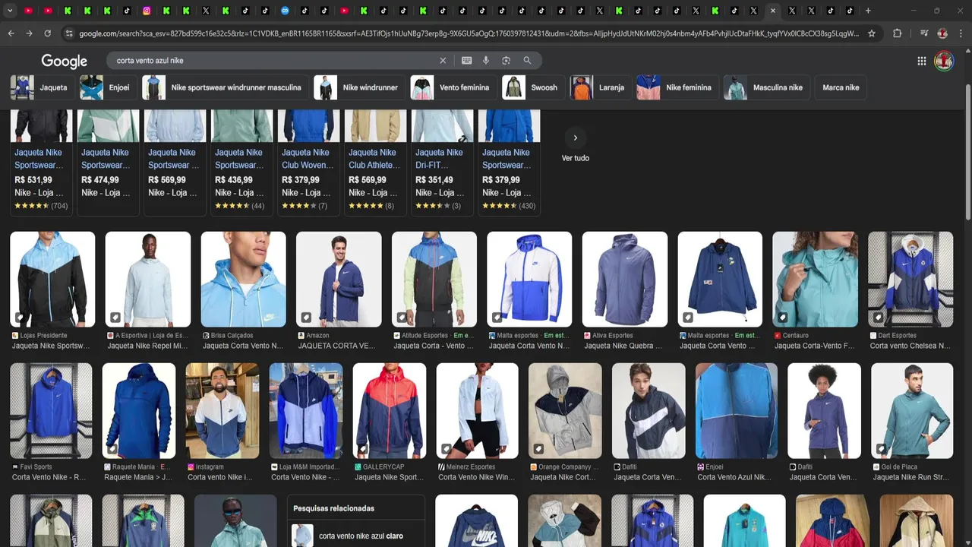
Task: Open the browser extensions puzzle icon
Action: pyautogui.click(x=897, y=33)
